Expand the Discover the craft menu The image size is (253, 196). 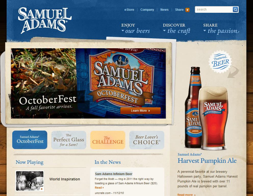tap(176, 28)
